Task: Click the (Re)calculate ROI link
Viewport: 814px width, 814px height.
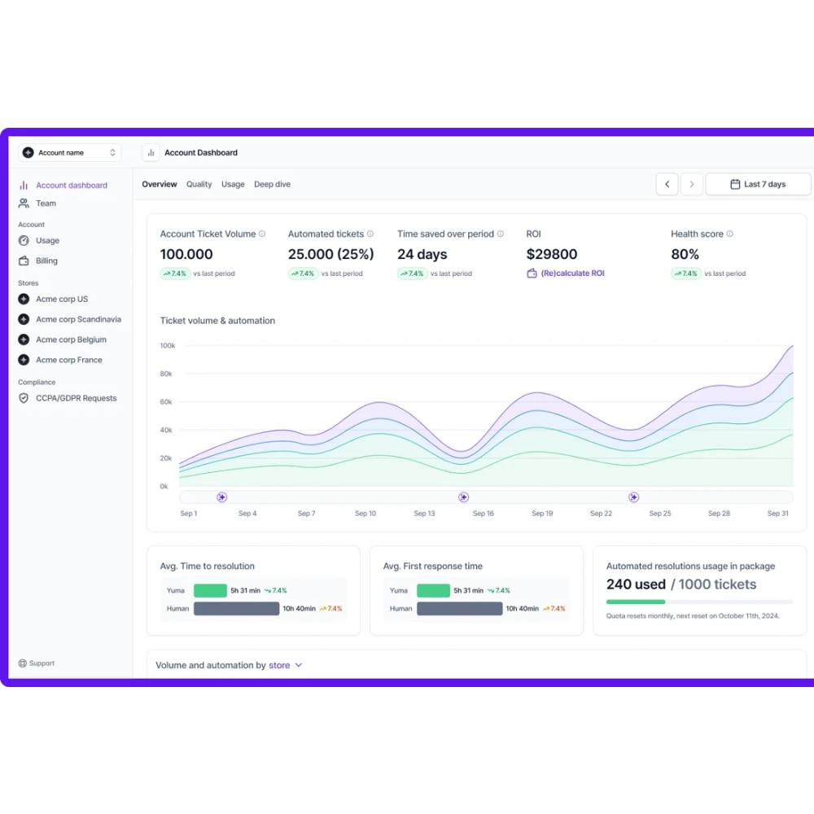Action: tap(572, 274)
